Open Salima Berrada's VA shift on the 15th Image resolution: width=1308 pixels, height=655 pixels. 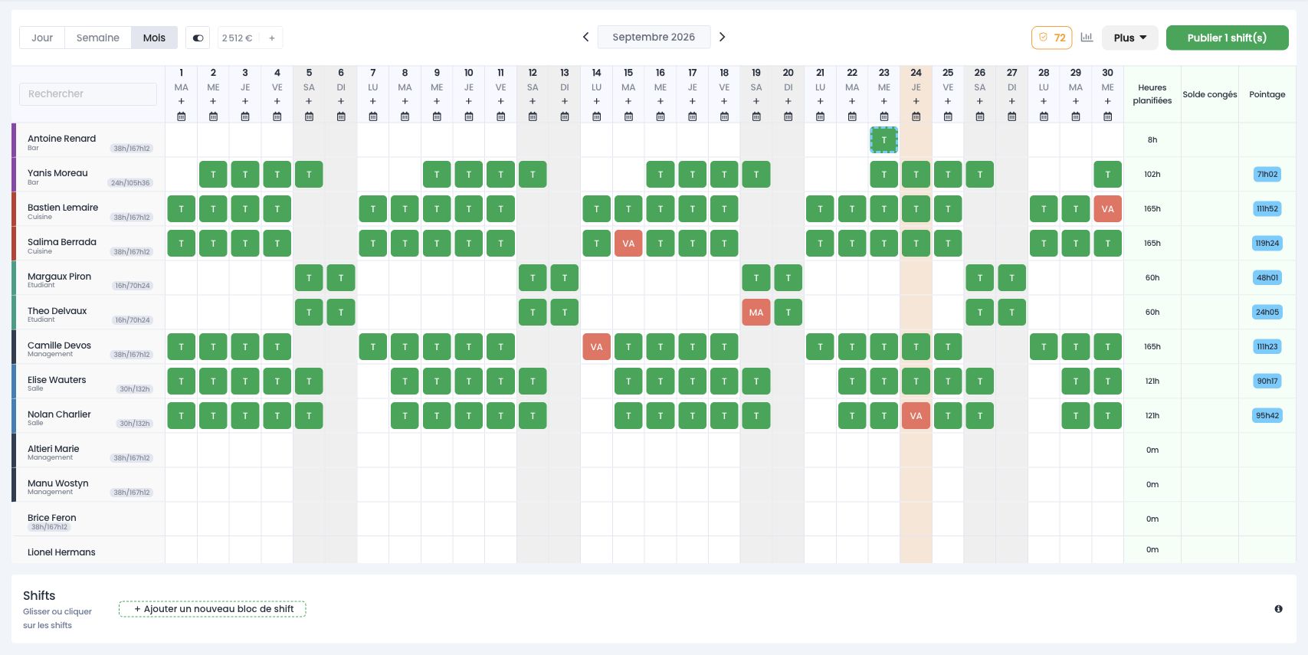pyautogui.click(x=628, y=244)
